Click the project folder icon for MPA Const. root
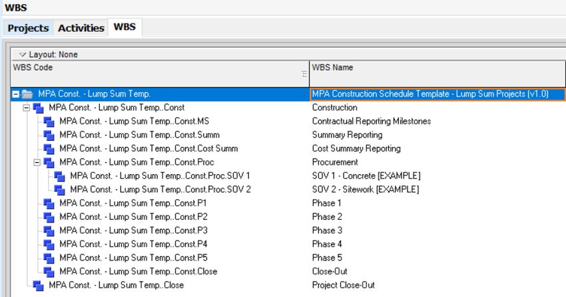This screenshot has width=566, height=297. pos(27,94)
